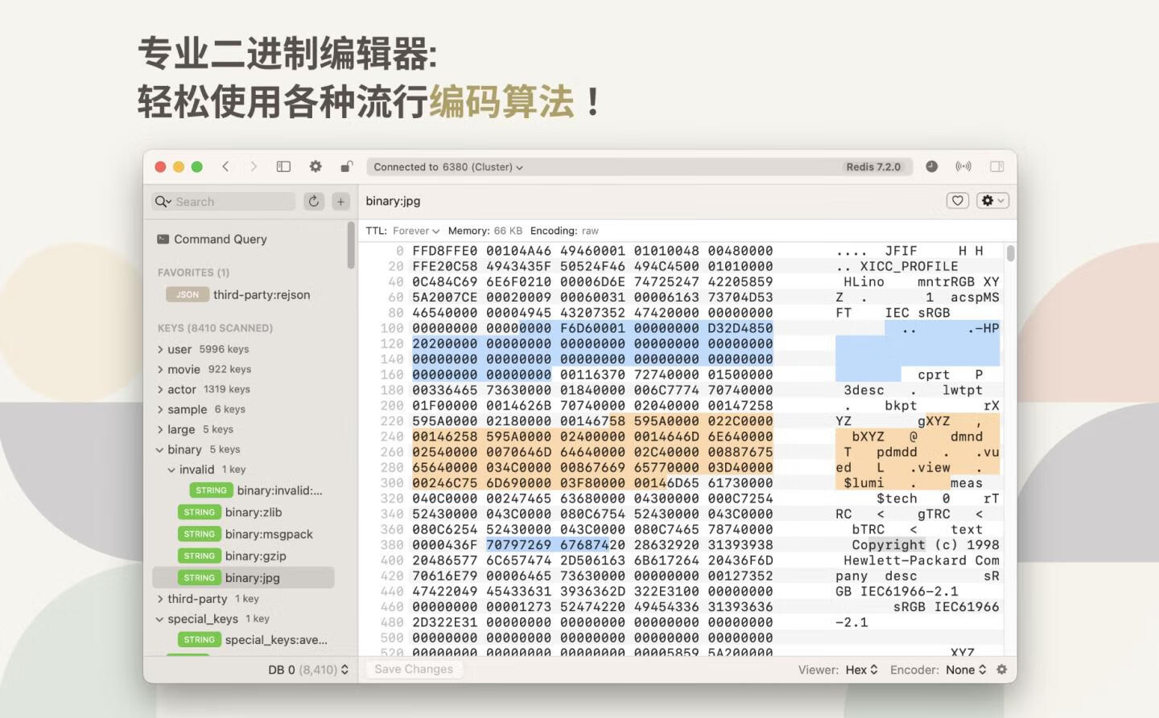Click the back navigation arrow
The image size is (1159, 718).
(x=226, y=166)
